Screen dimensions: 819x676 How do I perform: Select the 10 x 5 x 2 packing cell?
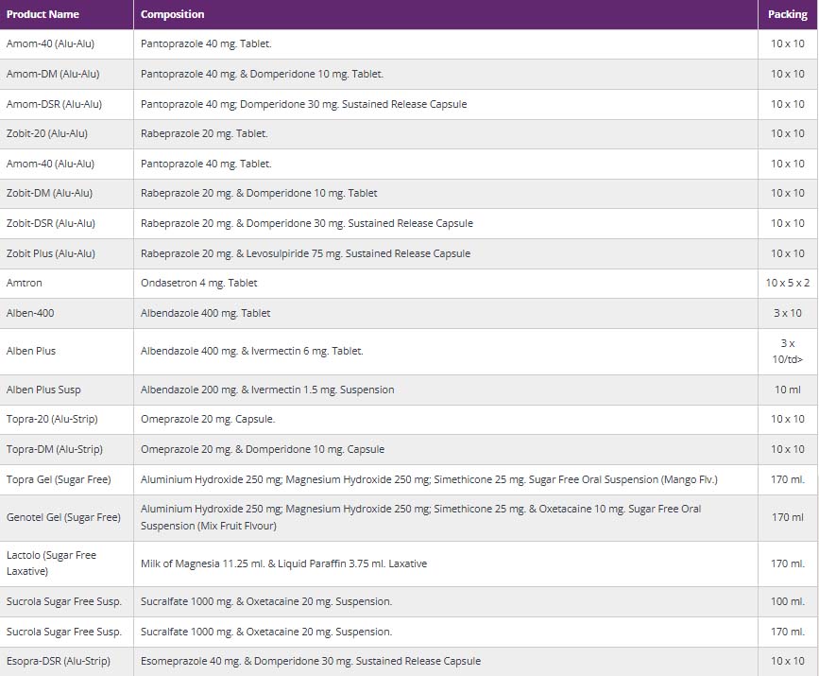click(x=787, y=283)
